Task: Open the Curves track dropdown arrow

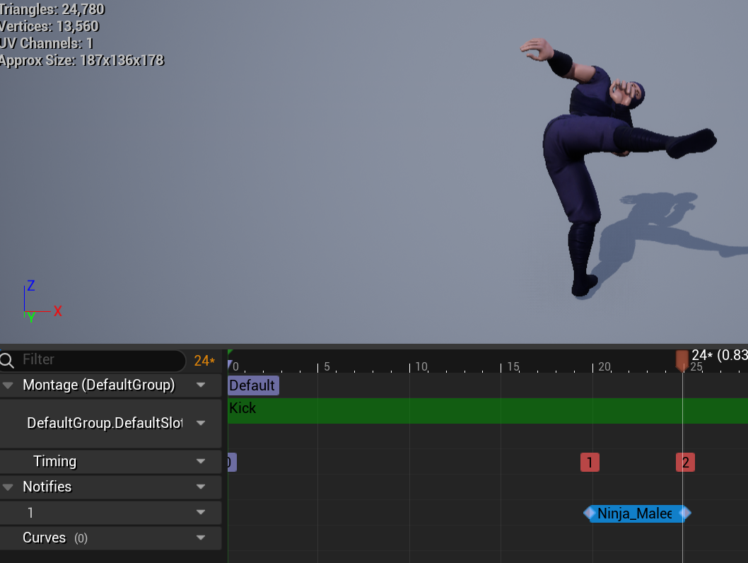Action: click(x=201, y=538)
